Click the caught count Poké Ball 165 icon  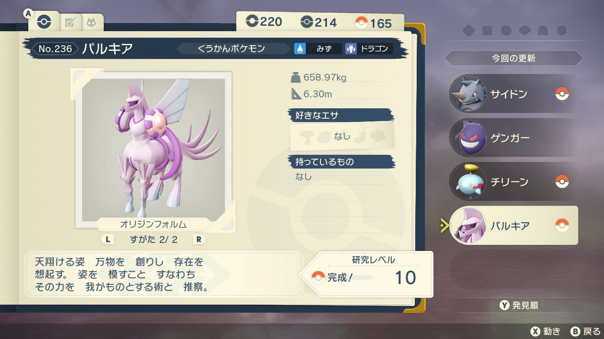point(361,23)
